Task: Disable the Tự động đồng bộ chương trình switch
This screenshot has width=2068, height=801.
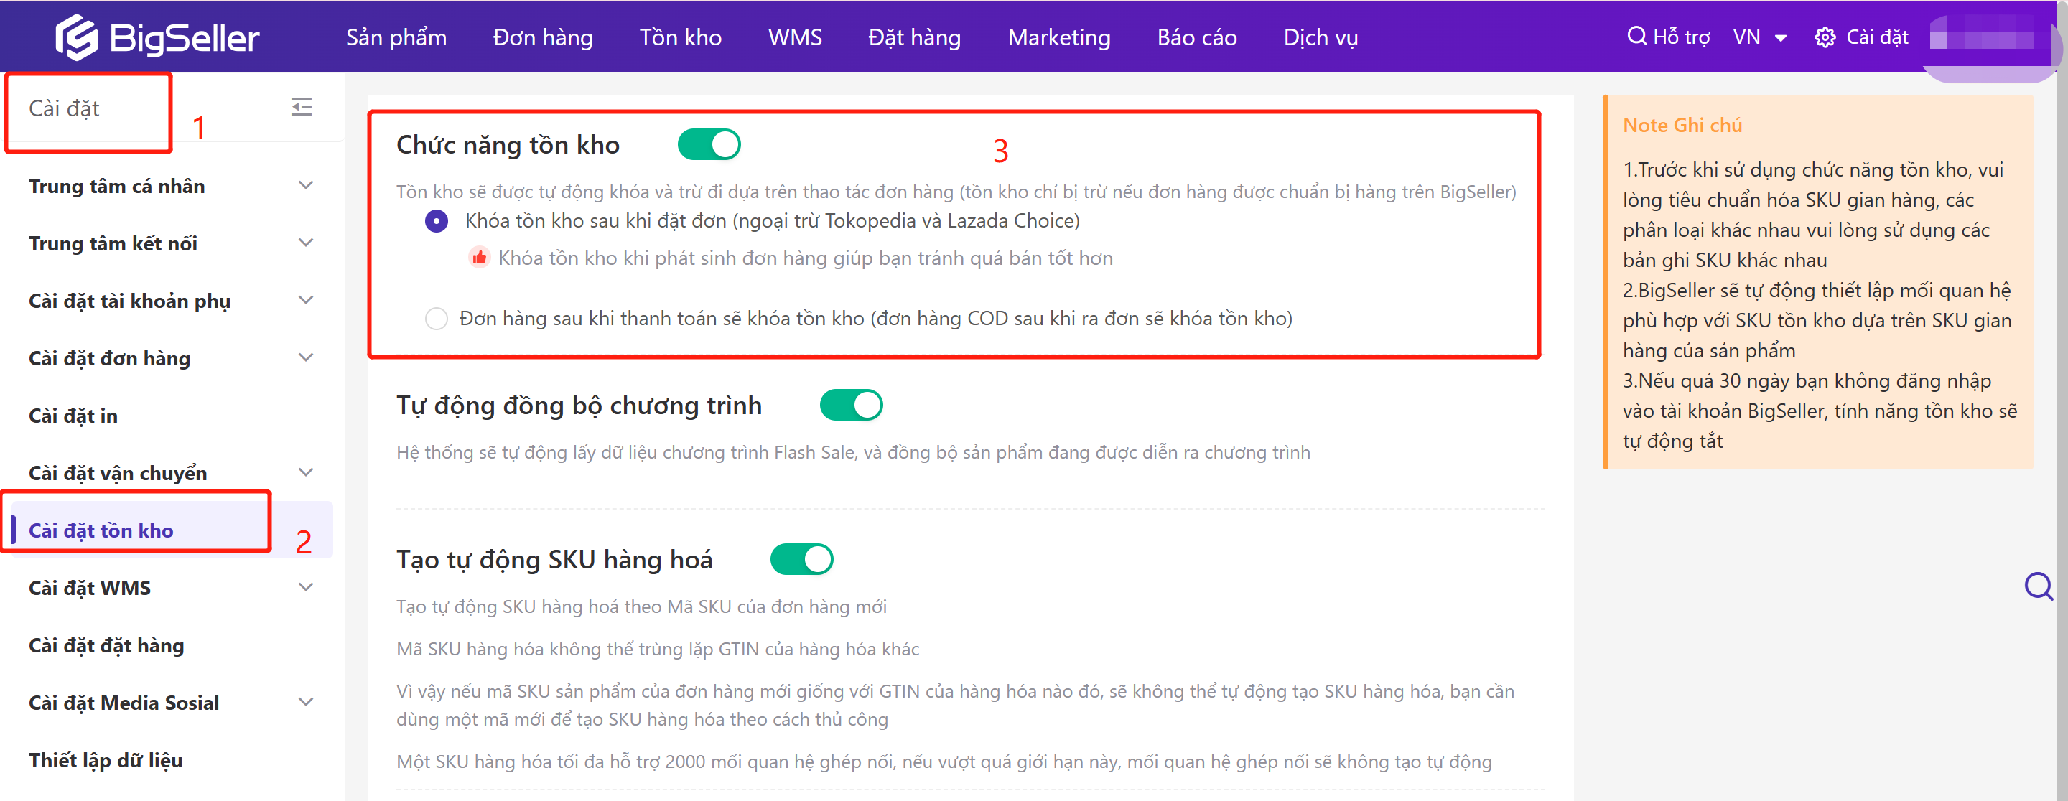Action: tap(850, 406)
